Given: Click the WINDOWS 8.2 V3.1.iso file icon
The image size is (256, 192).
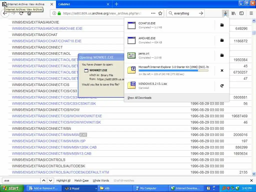Looking at the screenshot, I should point(131,85).
